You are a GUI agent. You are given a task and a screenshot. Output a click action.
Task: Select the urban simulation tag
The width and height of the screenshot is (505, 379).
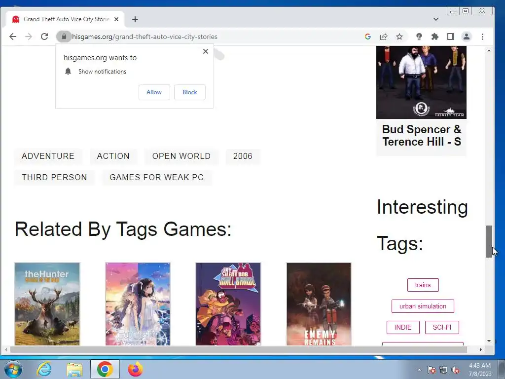pyautogui.click(x=423, y=306)
